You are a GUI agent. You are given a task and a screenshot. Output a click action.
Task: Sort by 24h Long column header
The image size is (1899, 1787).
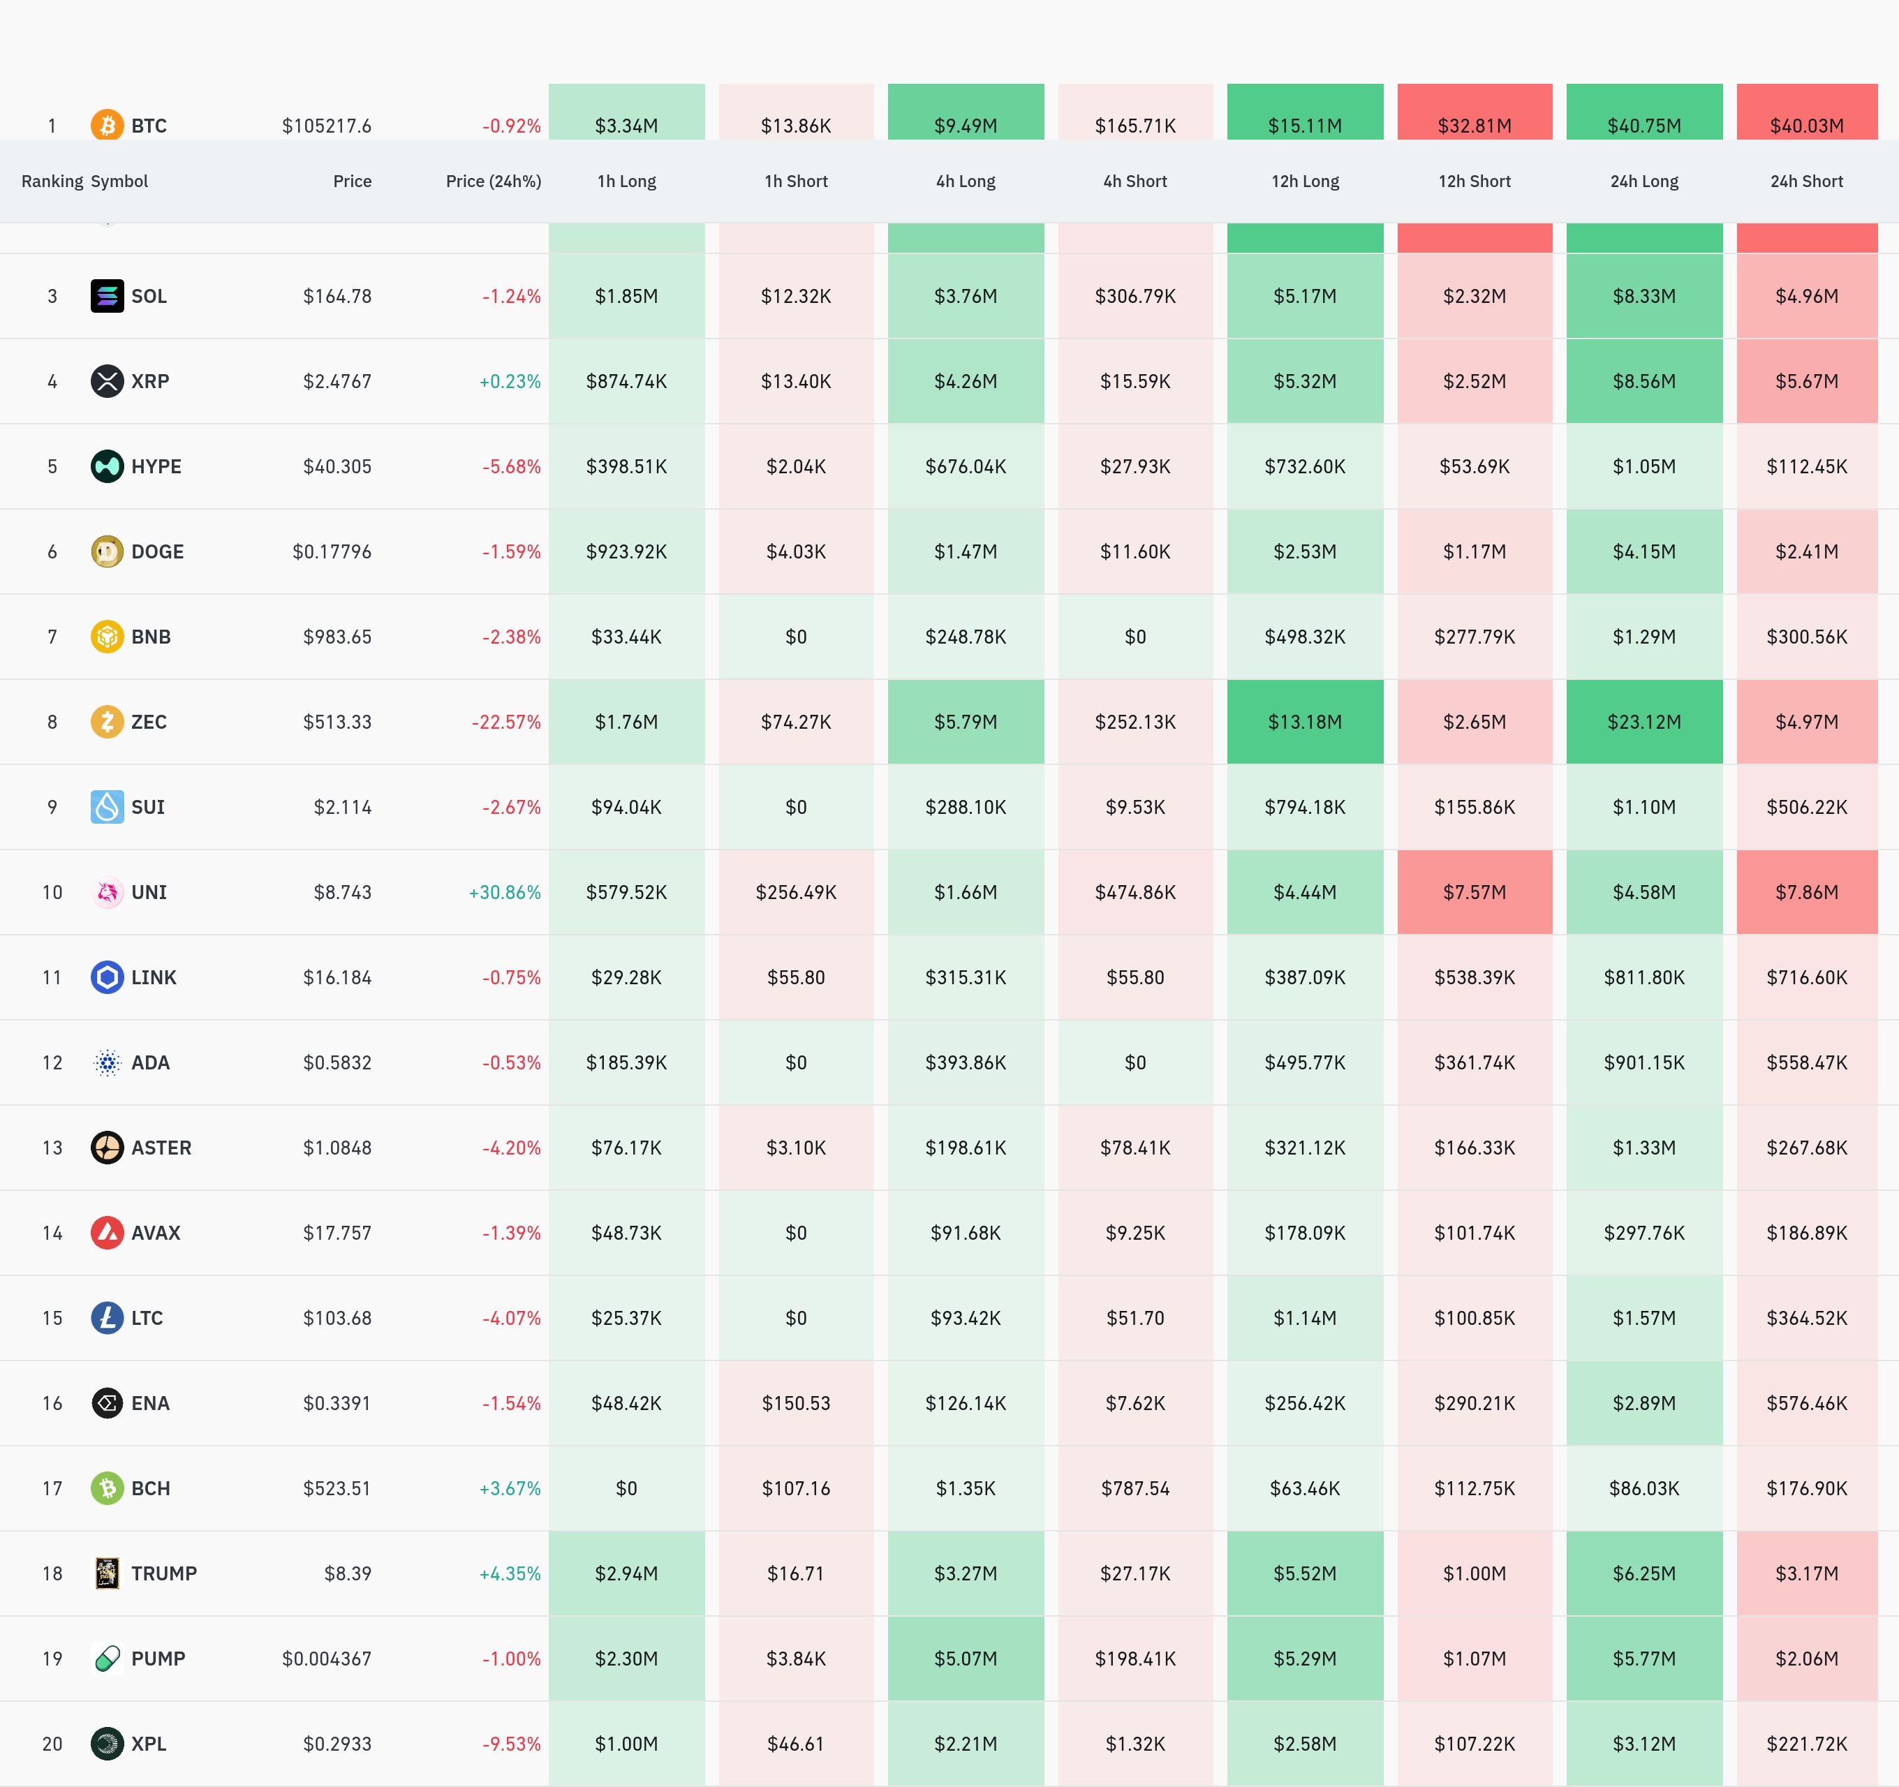point(1643,181)
